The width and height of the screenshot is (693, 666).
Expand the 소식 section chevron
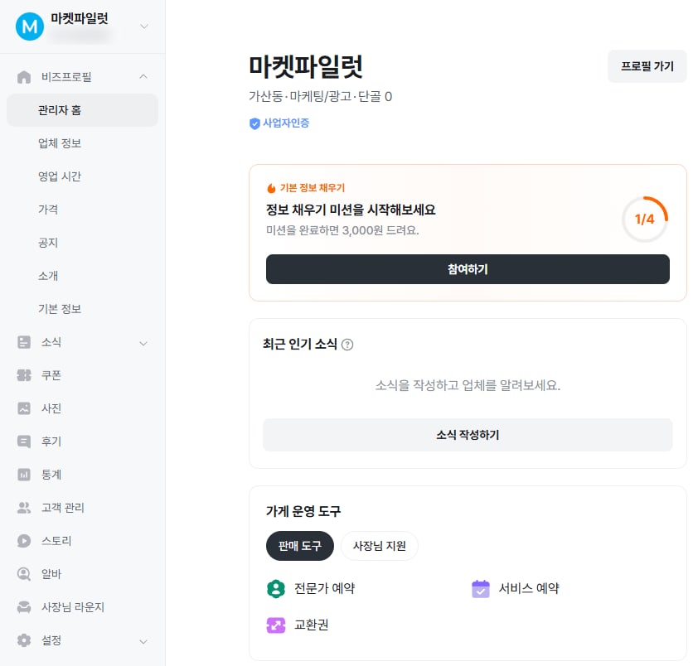pos(143,343)
